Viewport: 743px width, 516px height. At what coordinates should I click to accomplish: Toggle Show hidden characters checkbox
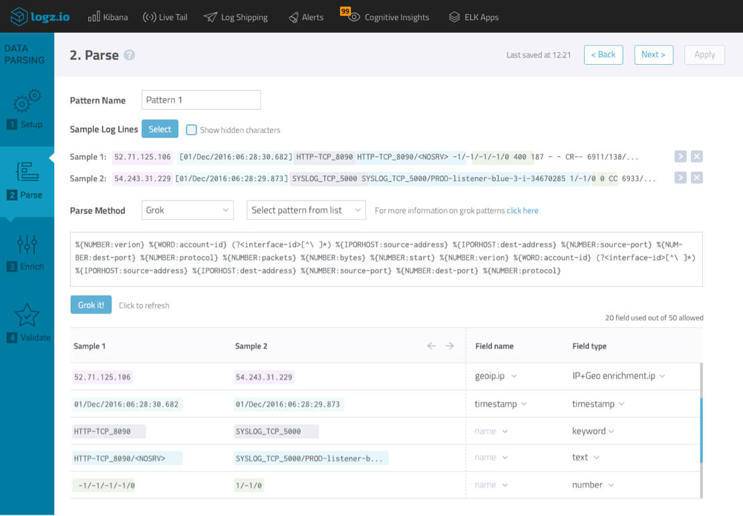point(192,130)
